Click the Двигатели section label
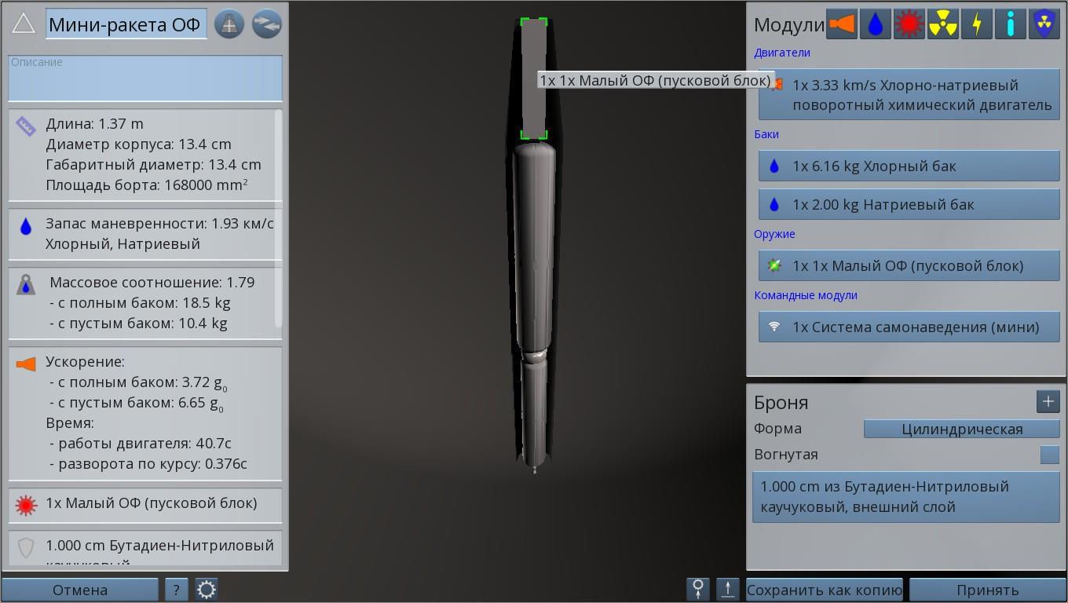Image resolution: width=1068 pixels, height=603 pixels. coord(782,53)
